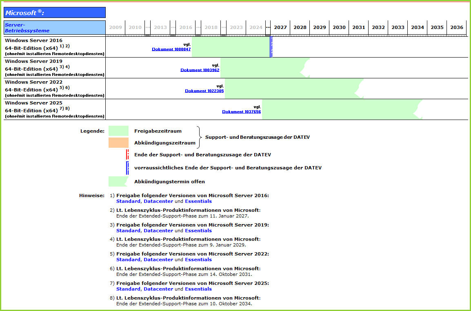Click the Abkündigungstermin offen legend swatch
Screen dimensions: 471x311
(118, 182)
